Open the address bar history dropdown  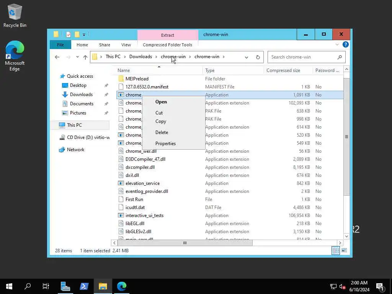247,57
